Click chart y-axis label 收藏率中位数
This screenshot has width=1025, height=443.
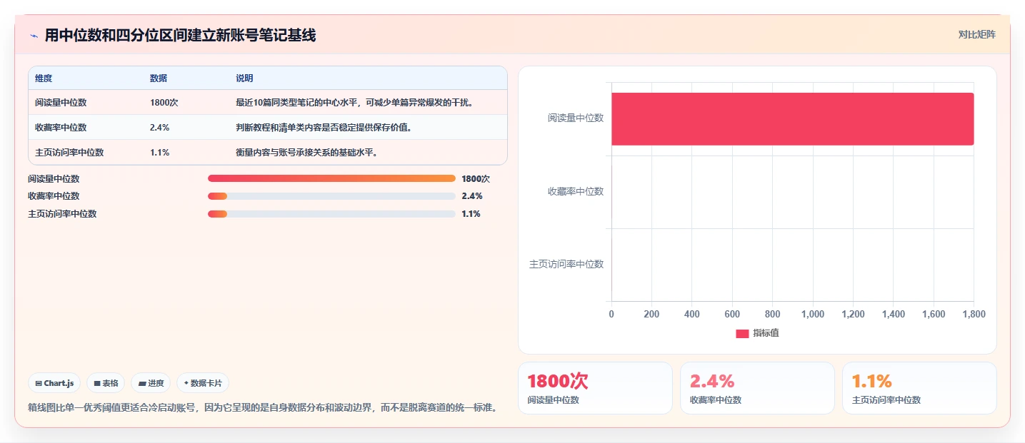point(576,191)
